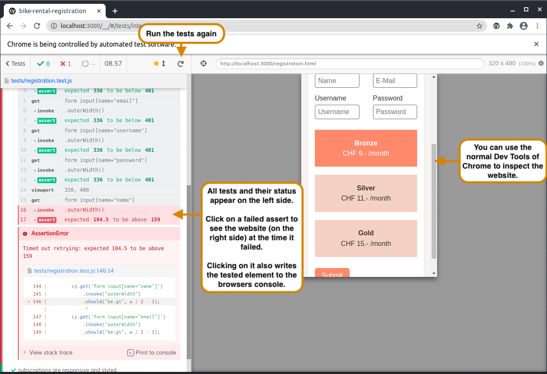Click assert step 7 expected 336 below 401
This screenshot has width=547, height=374.
pos(100,120)
